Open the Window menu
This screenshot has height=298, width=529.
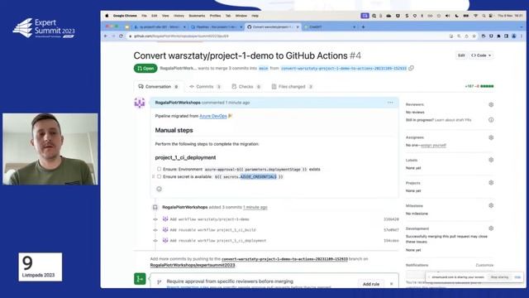pos(241,16)
